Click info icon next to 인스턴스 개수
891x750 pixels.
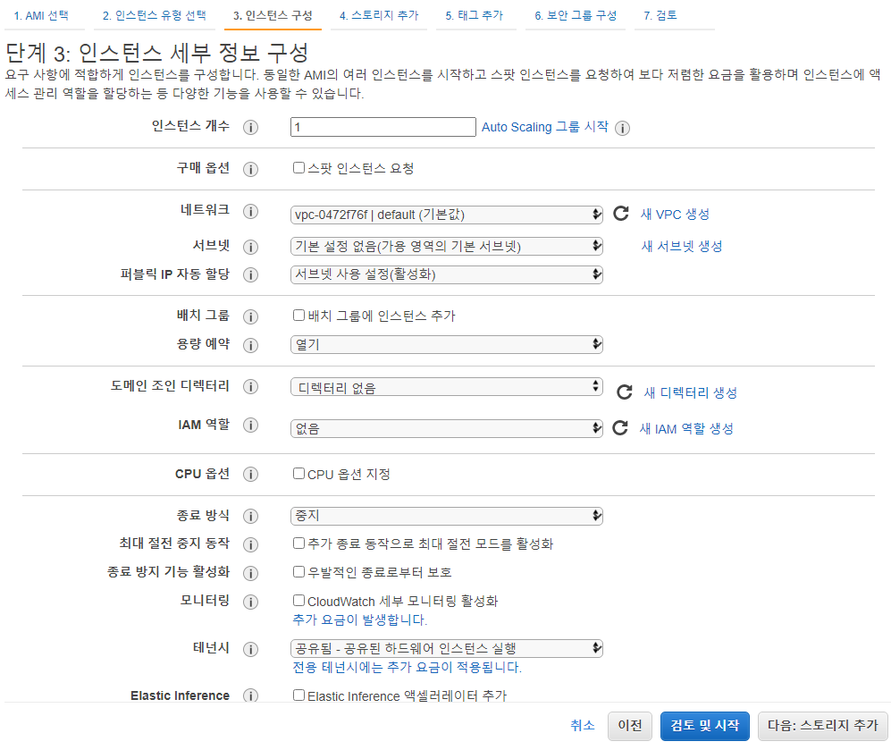coord(250,127)
